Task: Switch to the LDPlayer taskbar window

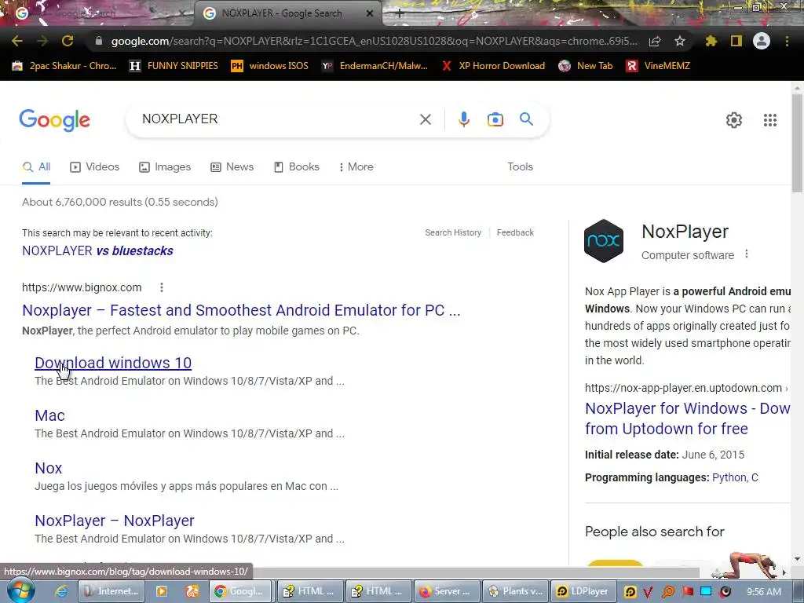Action: point(583,591)
